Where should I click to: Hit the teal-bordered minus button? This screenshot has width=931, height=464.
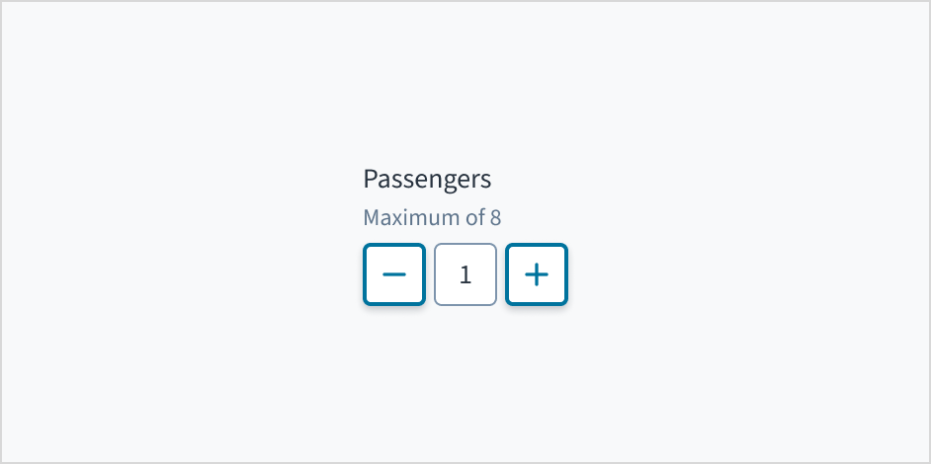point(394,274)
